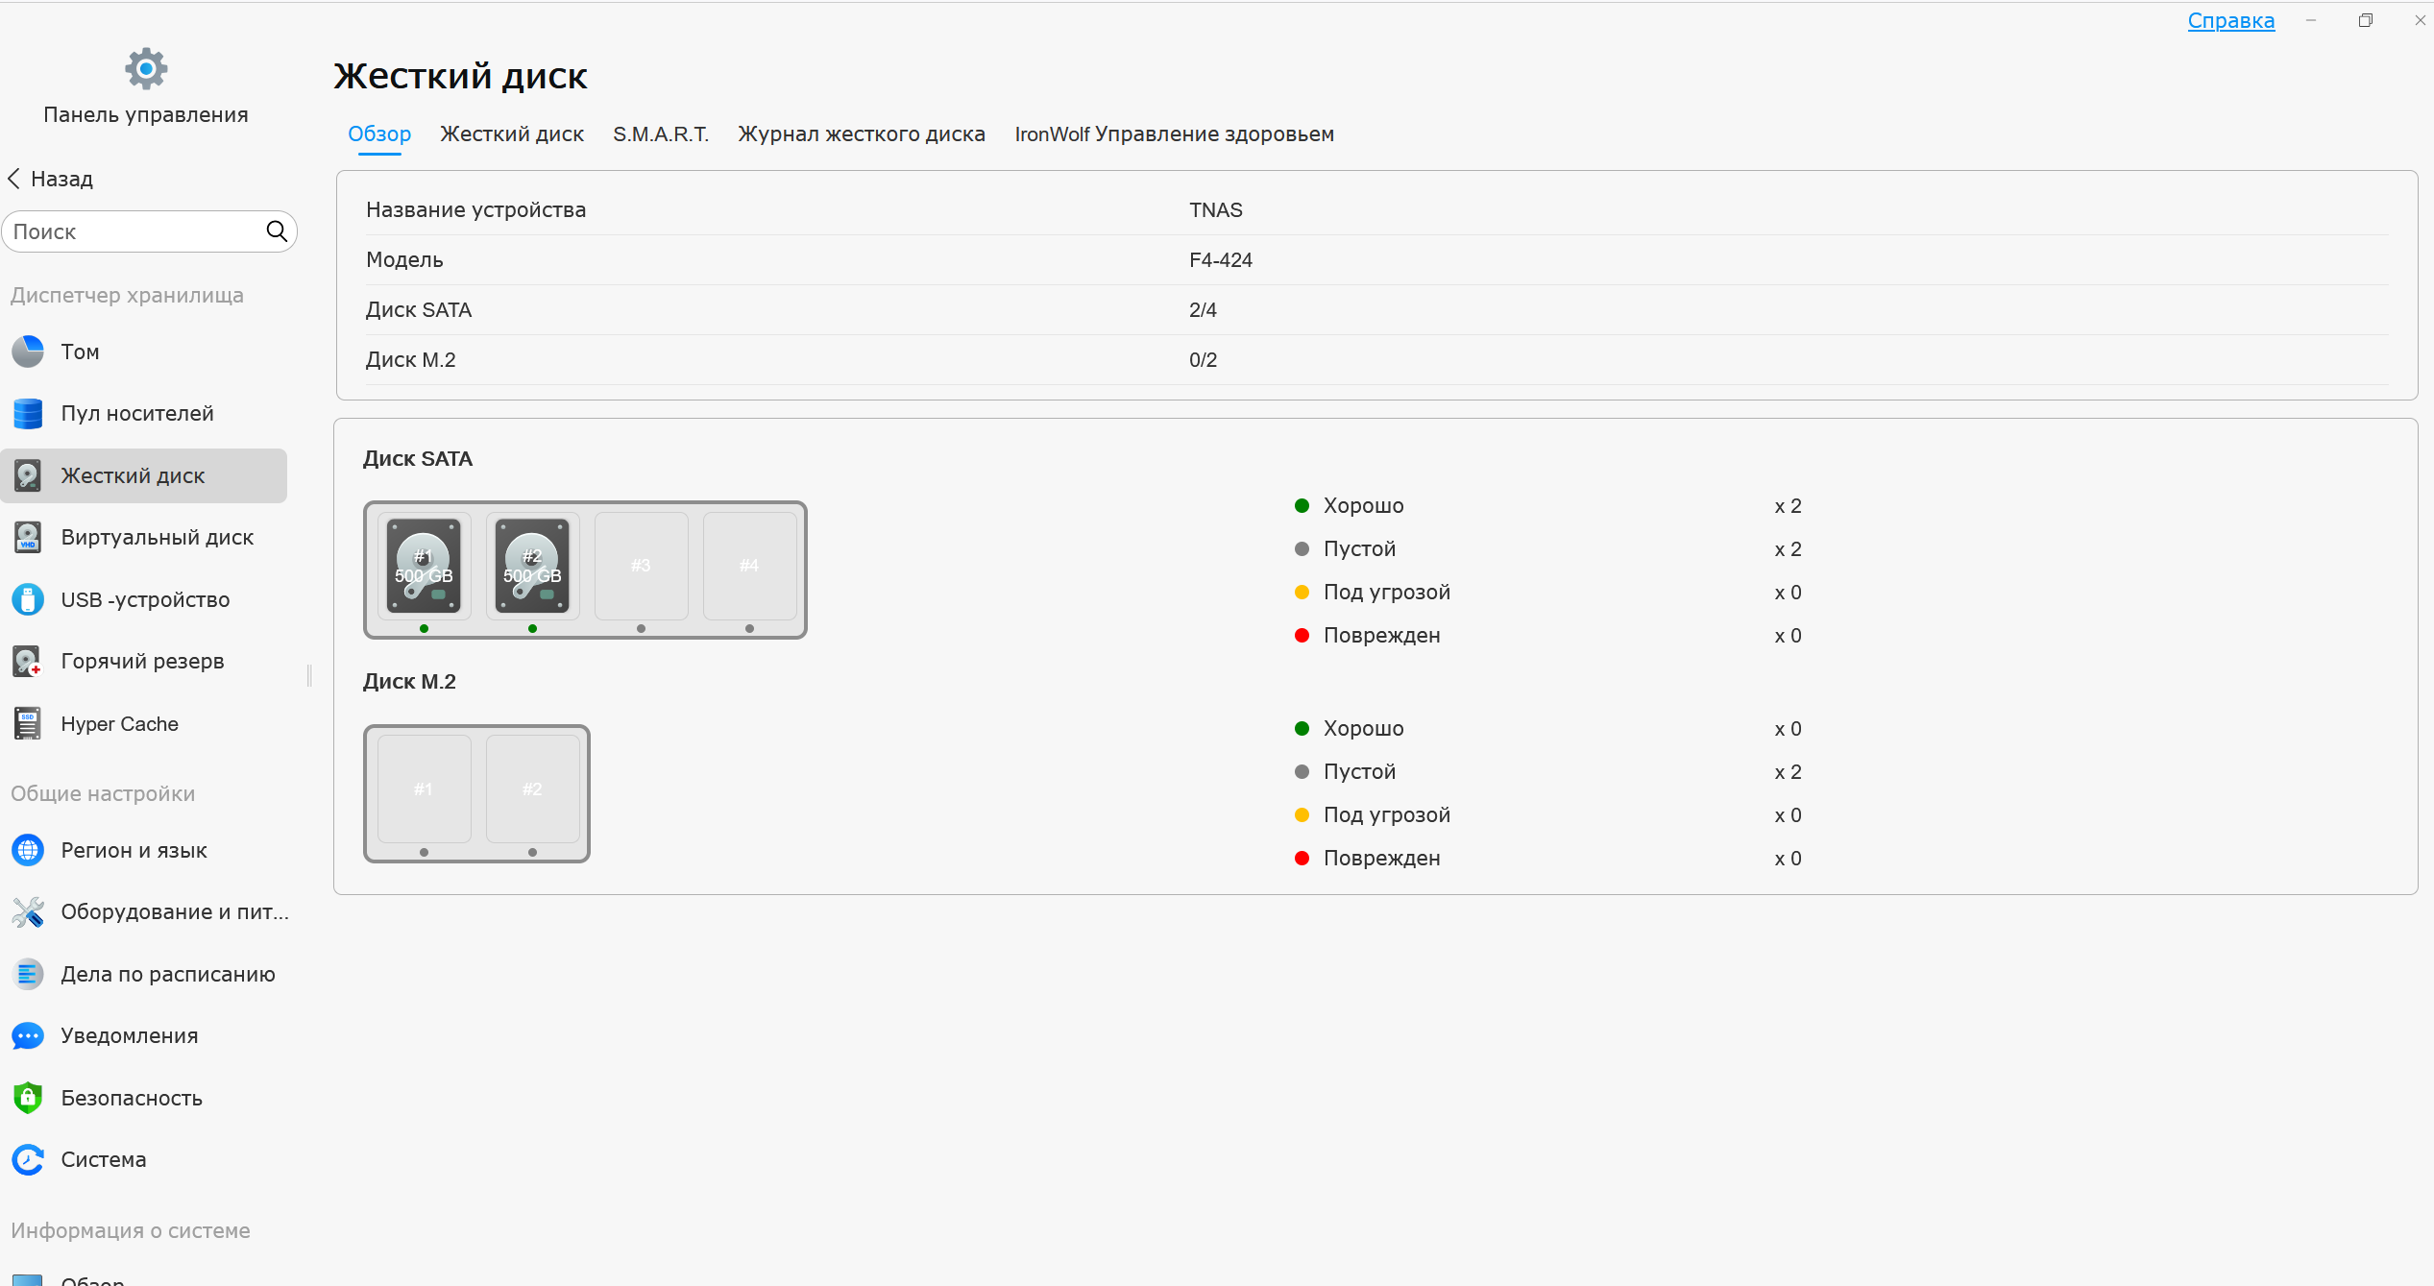Open Hyper Cache sidebar icon
2434x1286 pixels.
(x=28, y=724)
